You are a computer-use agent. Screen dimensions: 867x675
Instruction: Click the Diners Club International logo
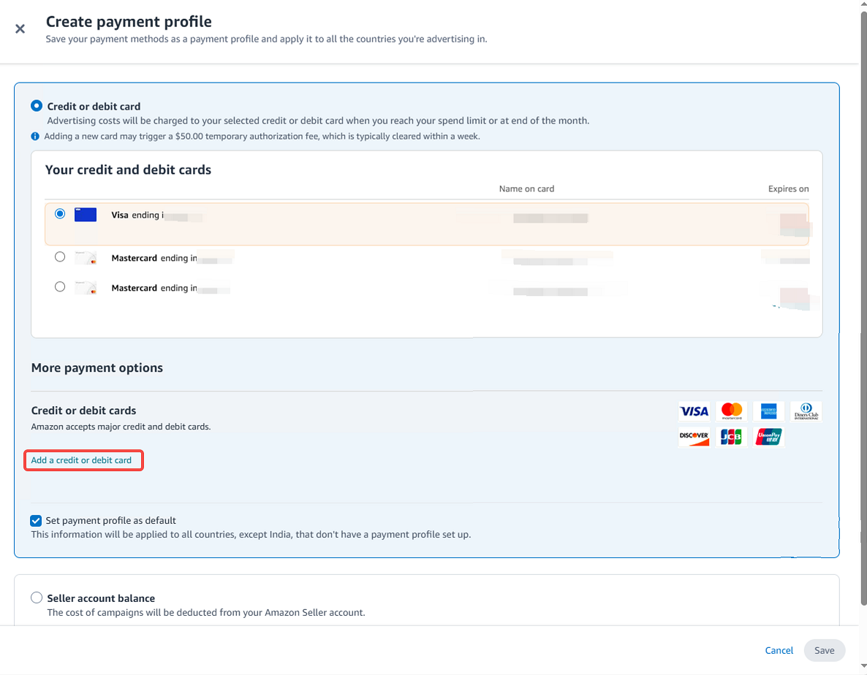click(806, 411)
